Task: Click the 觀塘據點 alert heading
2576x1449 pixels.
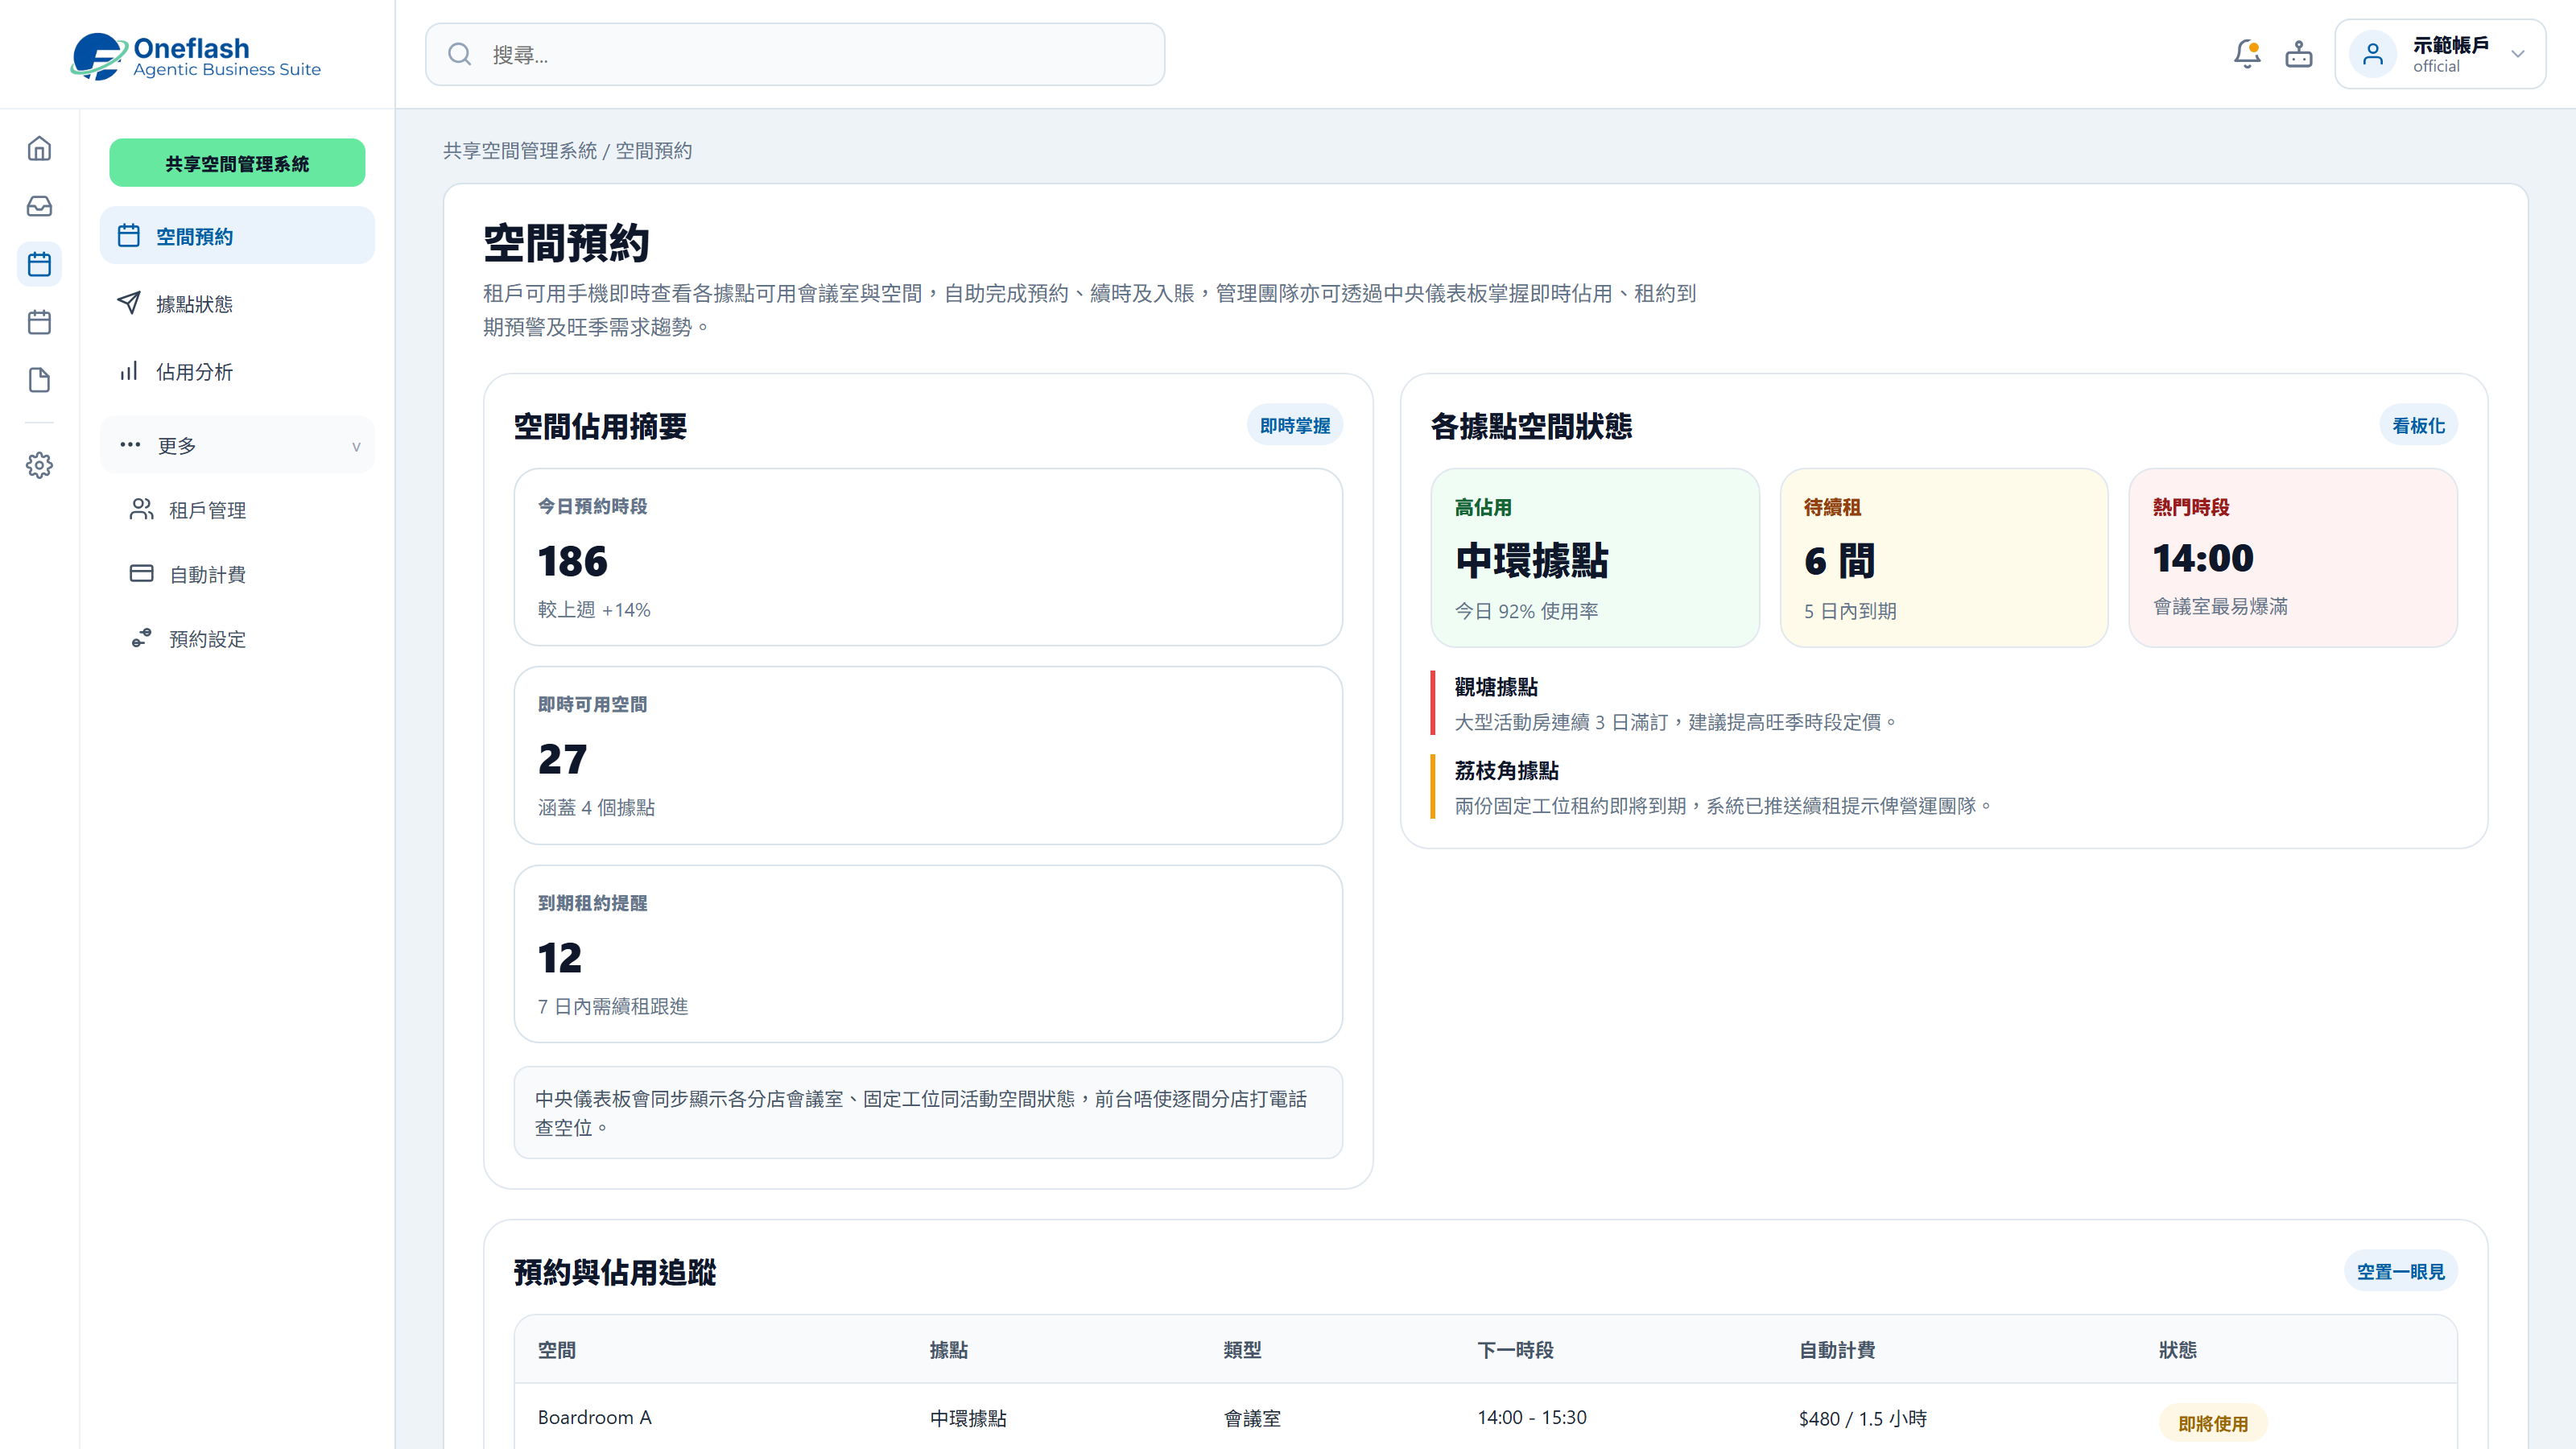Action: (1496, 687)
